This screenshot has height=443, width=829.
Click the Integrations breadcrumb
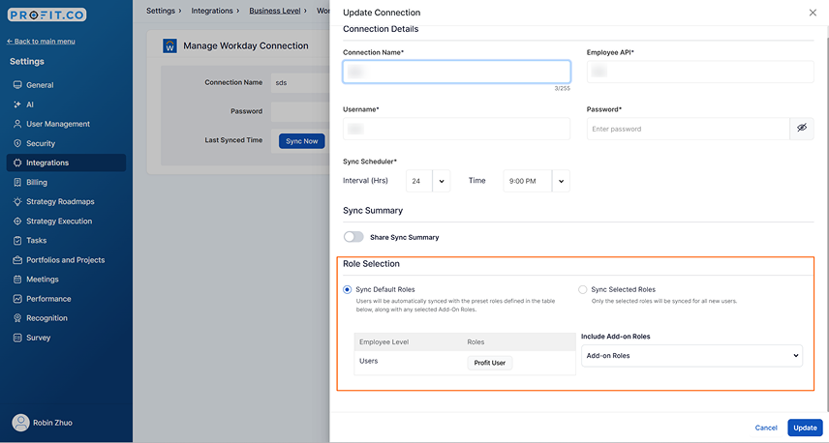(212, 11)
